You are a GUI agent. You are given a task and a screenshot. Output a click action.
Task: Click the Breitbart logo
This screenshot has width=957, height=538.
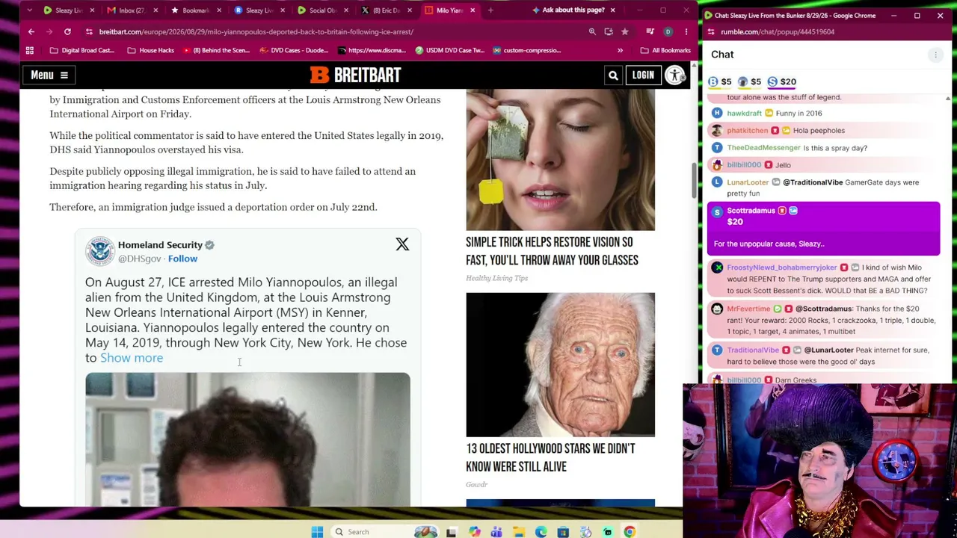click(355, 75)
